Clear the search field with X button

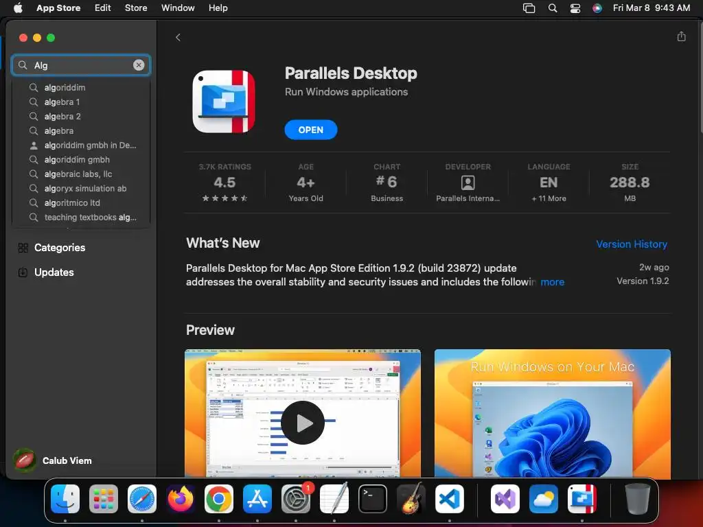pos(139,65)
